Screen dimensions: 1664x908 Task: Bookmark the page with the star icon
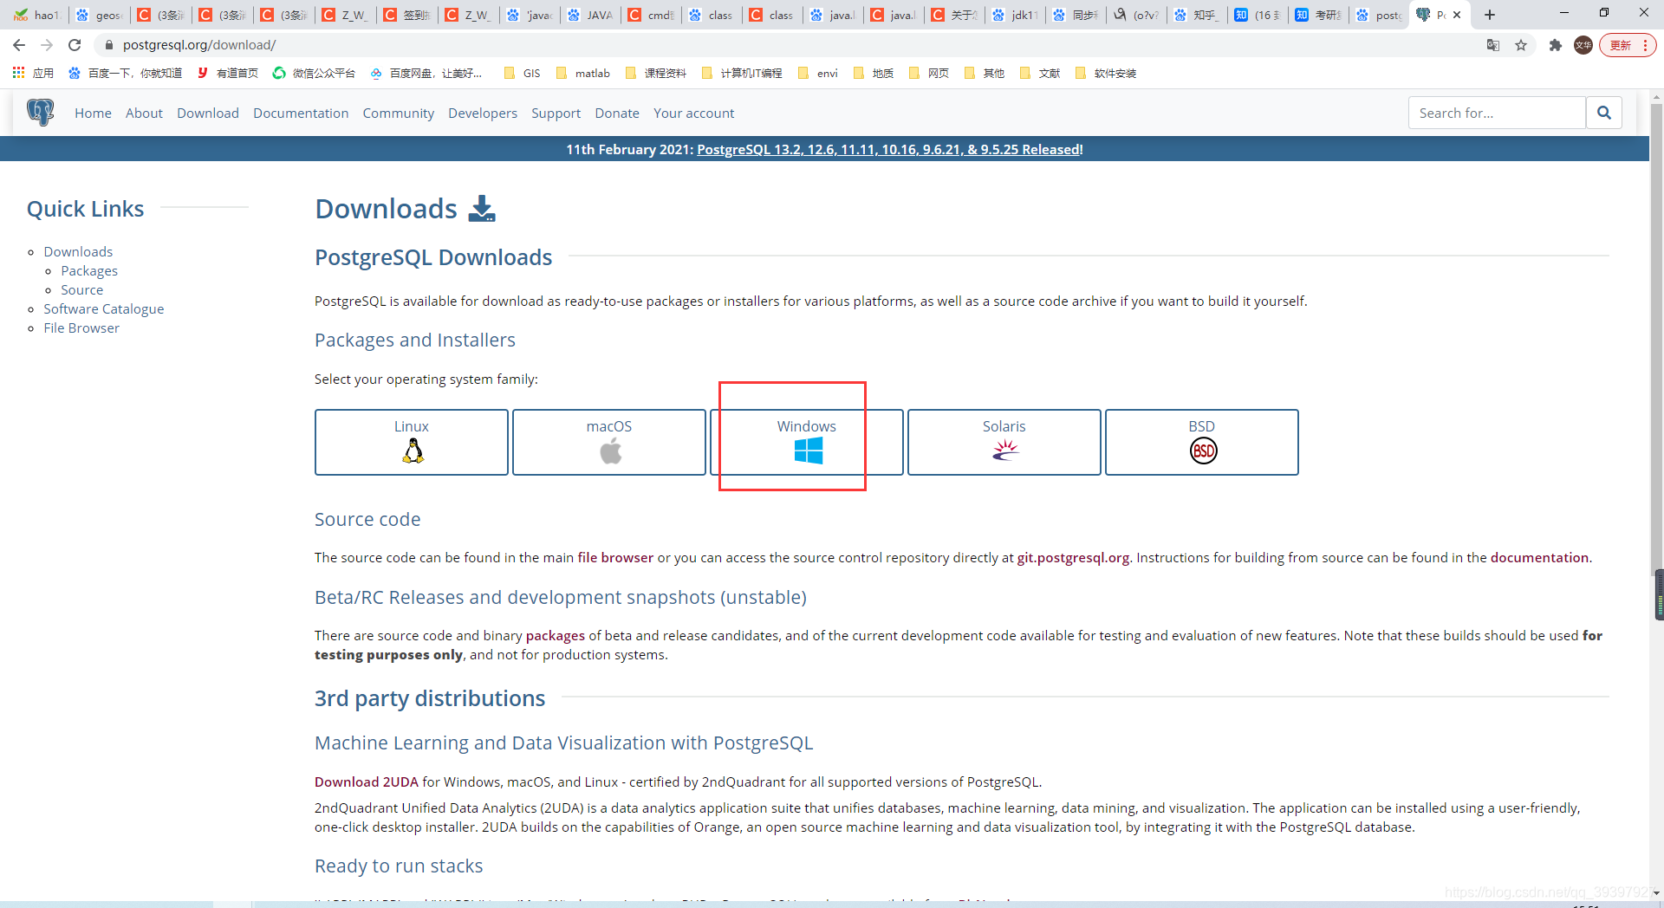(x=1521, y=45)
